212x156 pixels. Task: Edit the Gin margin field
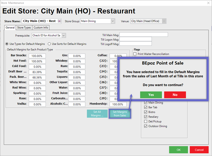click(x=77, y=56)
